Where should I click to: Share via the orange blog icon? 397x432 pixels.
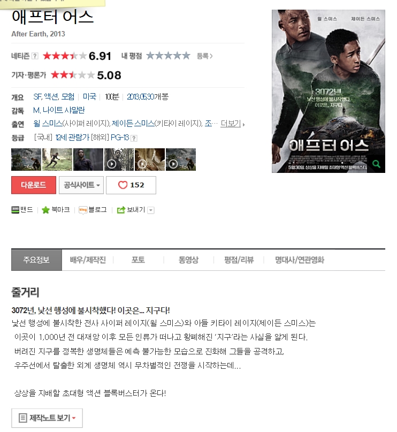click(x=83, y=210)
